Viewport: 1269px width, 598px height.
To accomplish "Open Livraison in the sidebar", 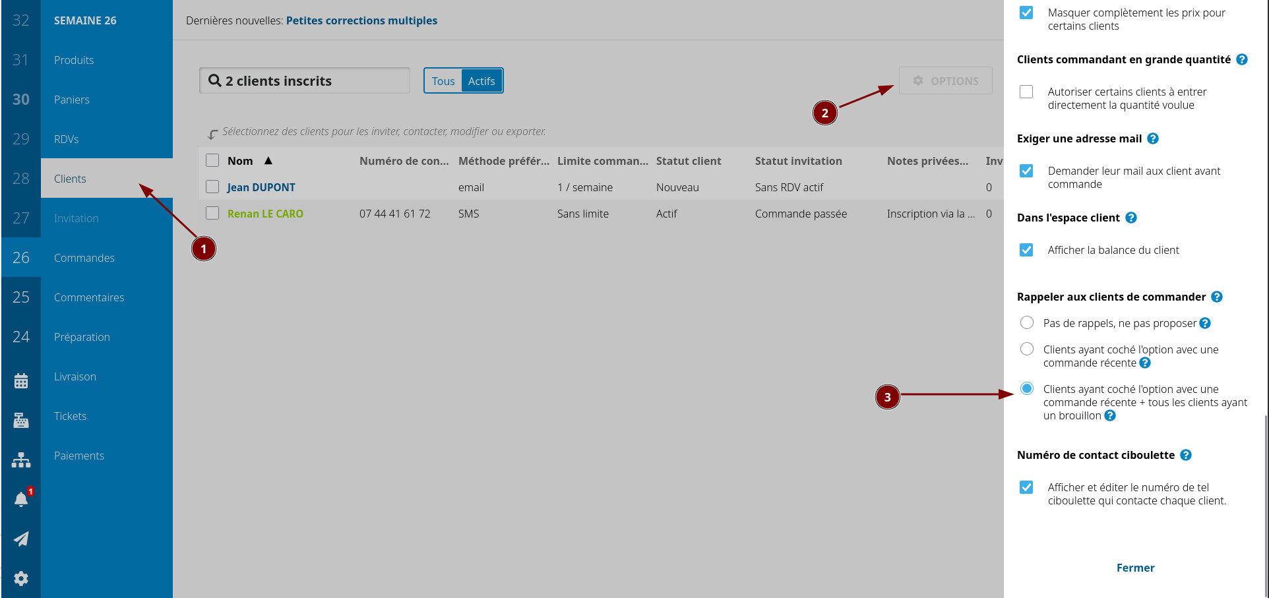I will click(107, 376).
